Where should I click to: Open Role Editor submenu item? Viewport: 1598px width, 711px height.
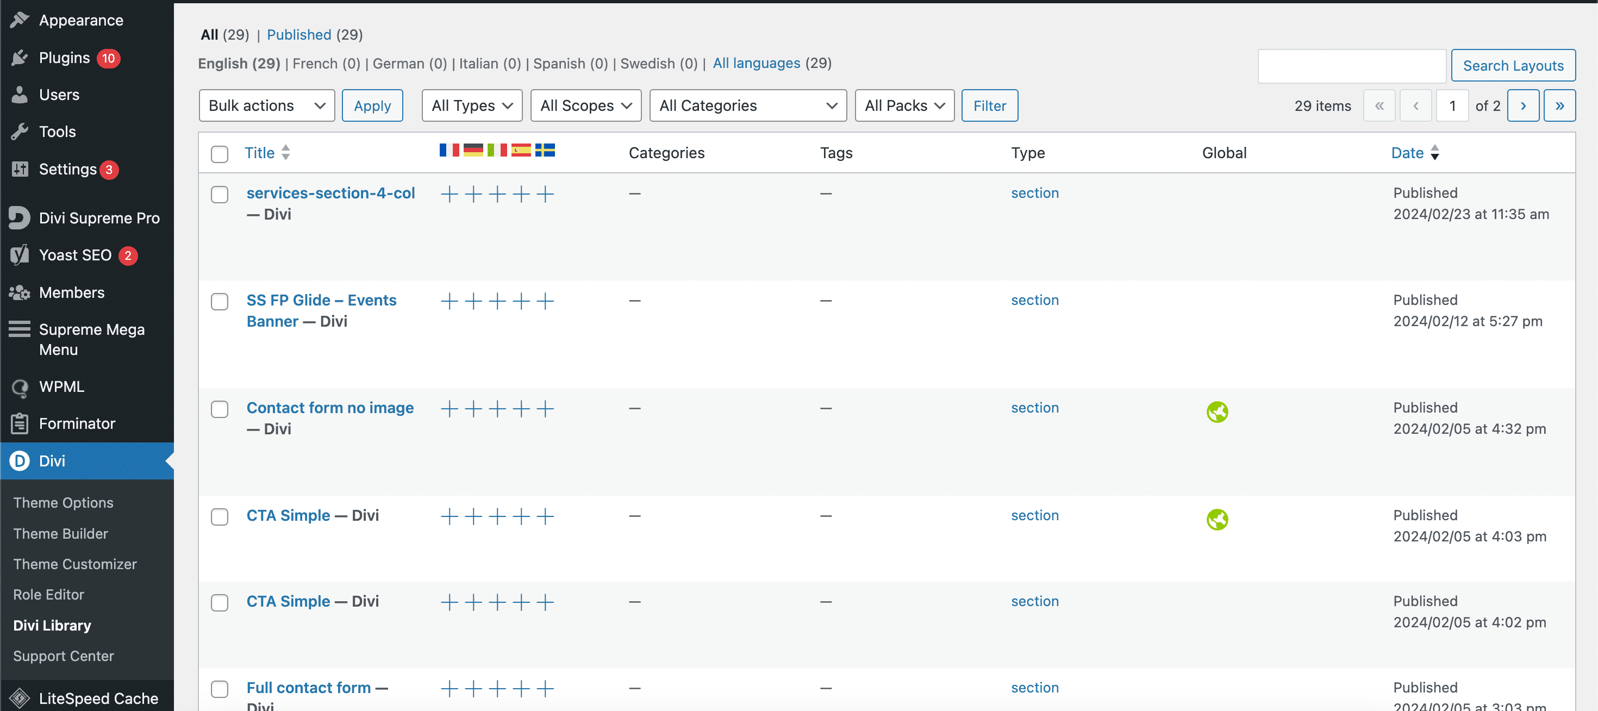pos(48,594)
